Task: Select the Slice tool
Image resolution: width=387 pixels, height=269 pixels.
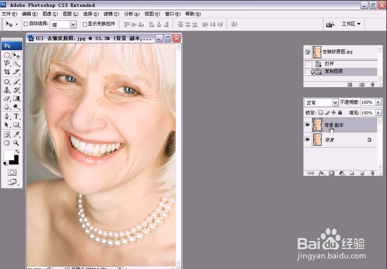Action: point(16,71)
